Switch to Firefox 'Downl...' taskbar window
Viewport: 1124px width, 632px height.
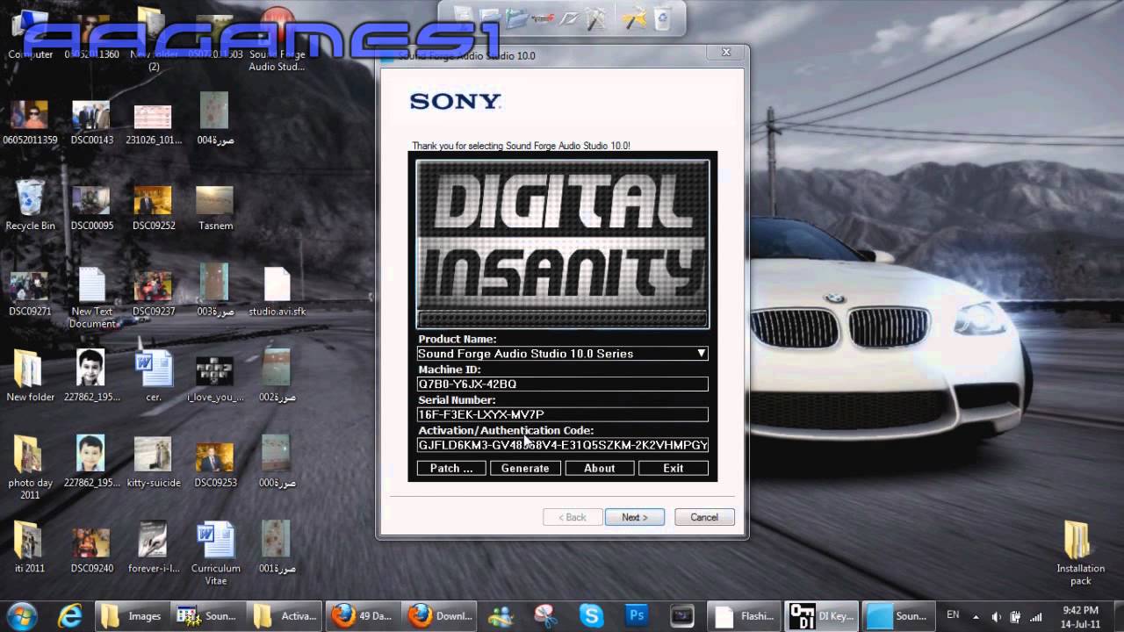tap(441, 616)
